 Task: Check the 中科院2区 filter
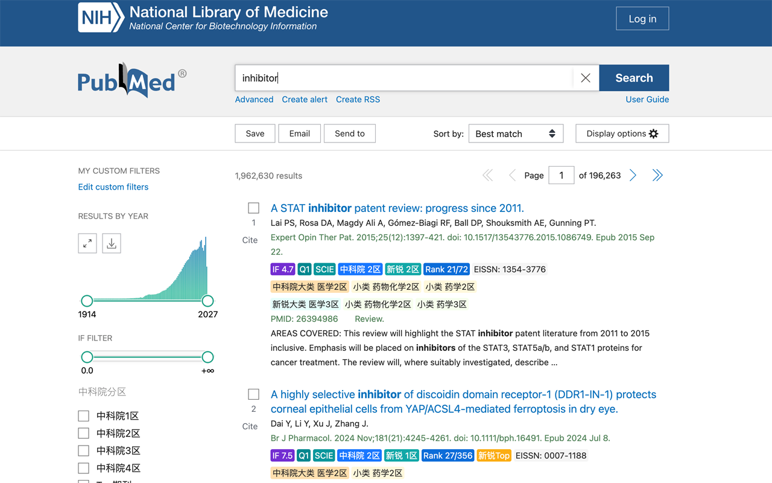pos(84,433)
